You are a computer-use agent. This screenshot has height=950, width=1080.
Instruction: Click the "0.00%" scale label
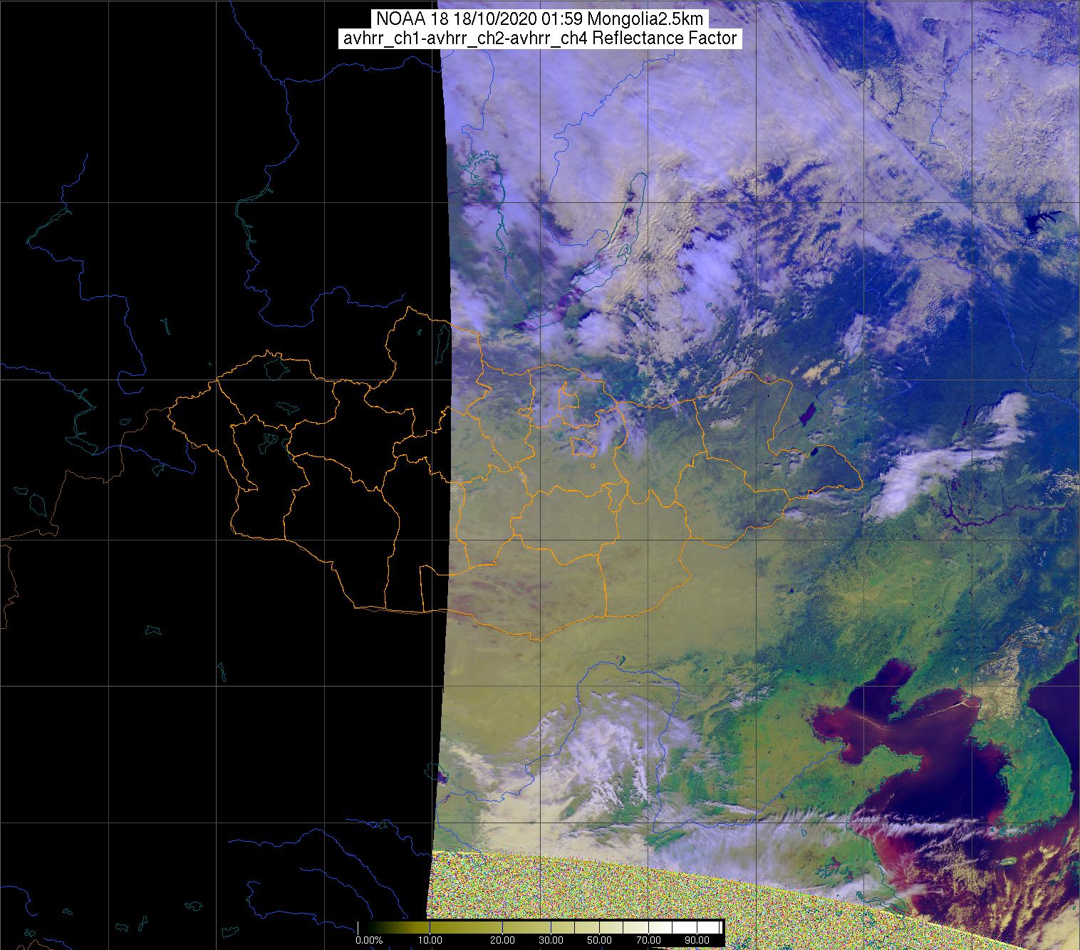pos(368,941)
